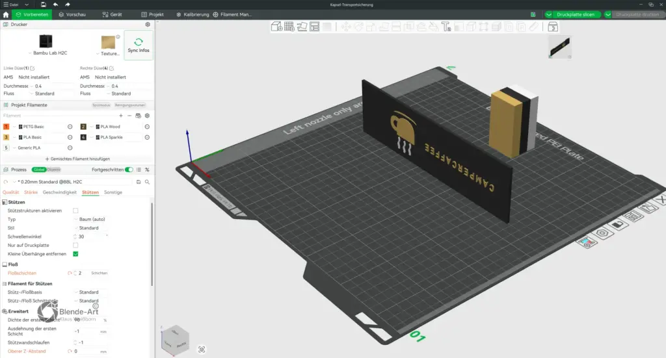
Task: Open the Kalibrierung tab
Action: [x=193, y=14]
